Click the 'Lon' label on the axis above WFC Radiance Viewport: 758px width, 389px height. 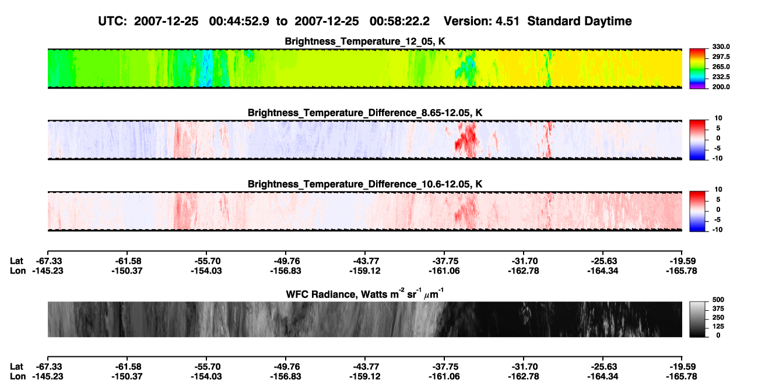click(x=17, y=271)
